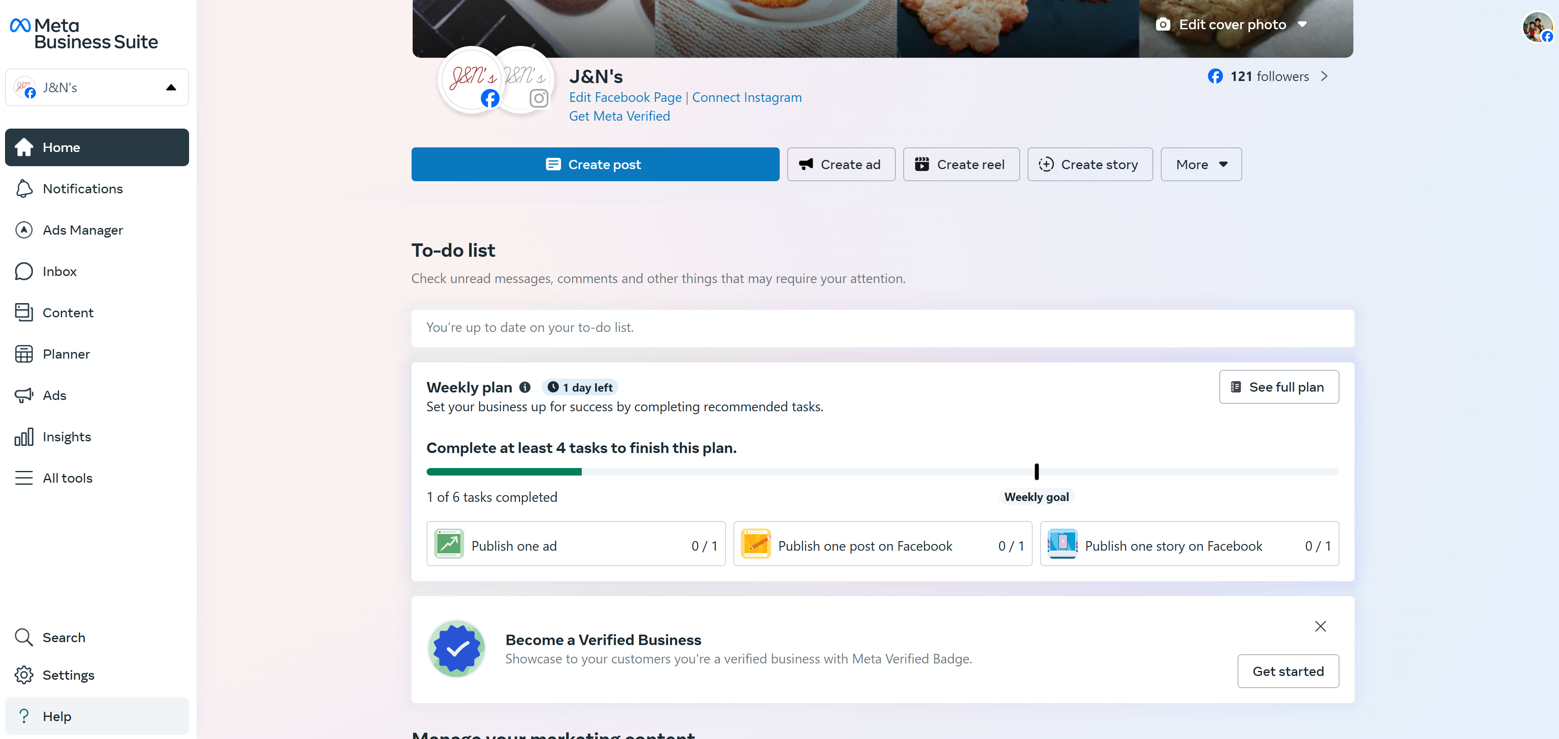Click the Notifications sidebar icon
Image resolution: width=1559 pixels, height=739 pixels.
[25, 188]
